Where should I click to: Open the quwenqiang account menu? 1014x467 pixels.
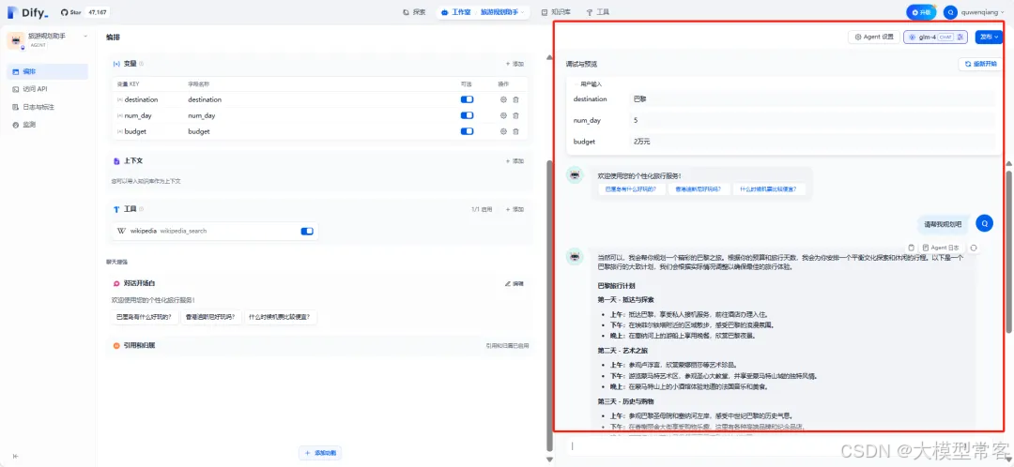coord(974,11)
